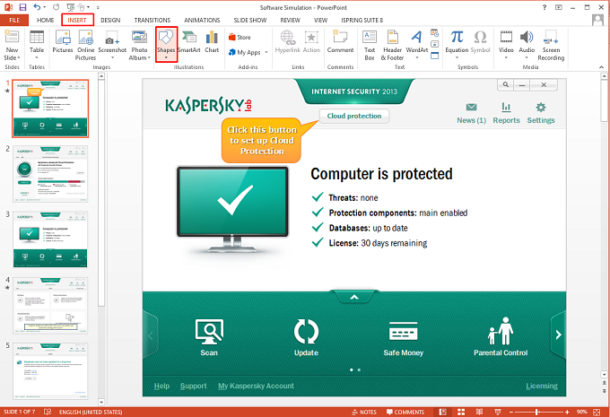Viewport: 610px width, 417px height.
Task: Open the Office Store add-ins
Action: pyautogui.click(x=240, y=38)
